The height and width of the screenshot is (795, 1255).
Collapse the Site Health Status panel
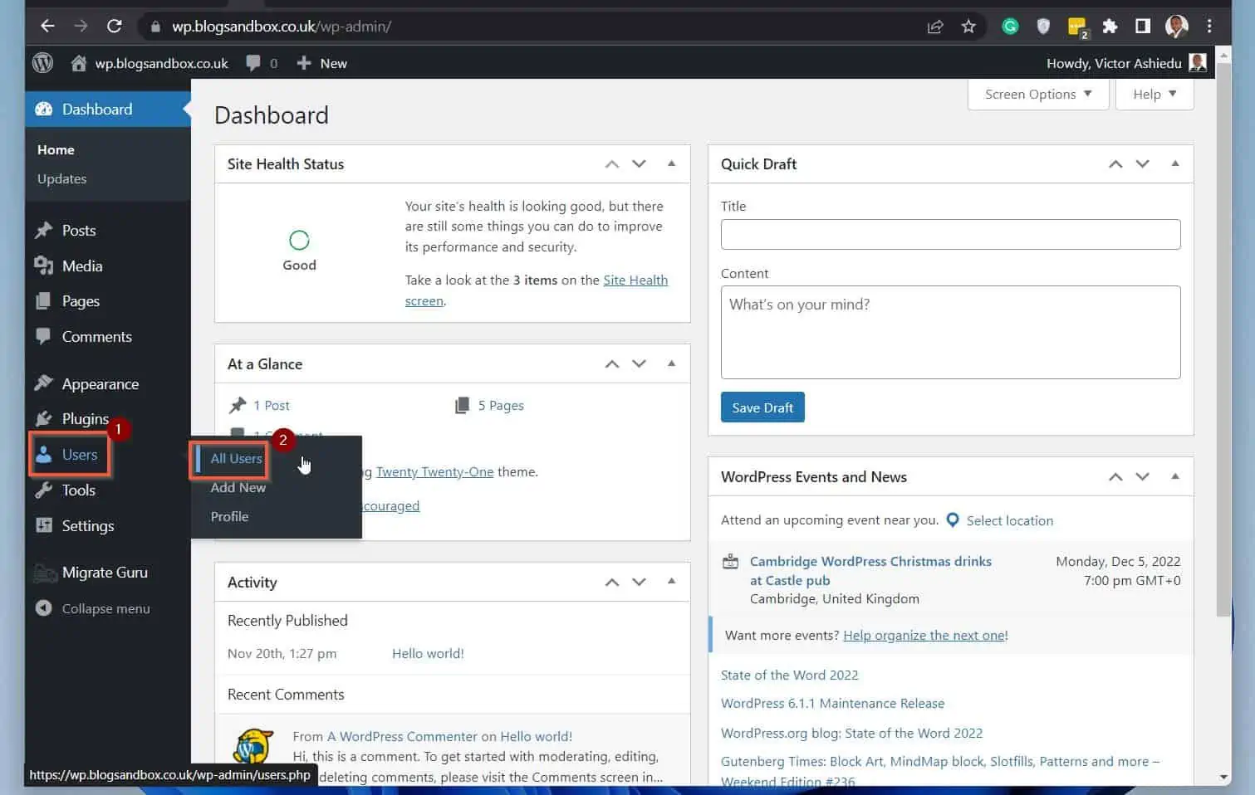click(671, 163)
